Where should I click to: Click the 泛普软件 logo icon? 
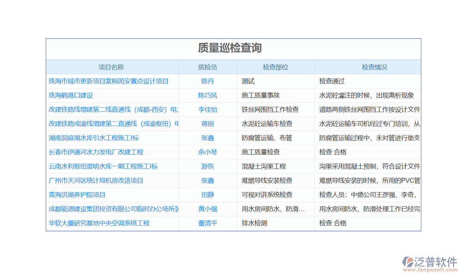point(409,262)
